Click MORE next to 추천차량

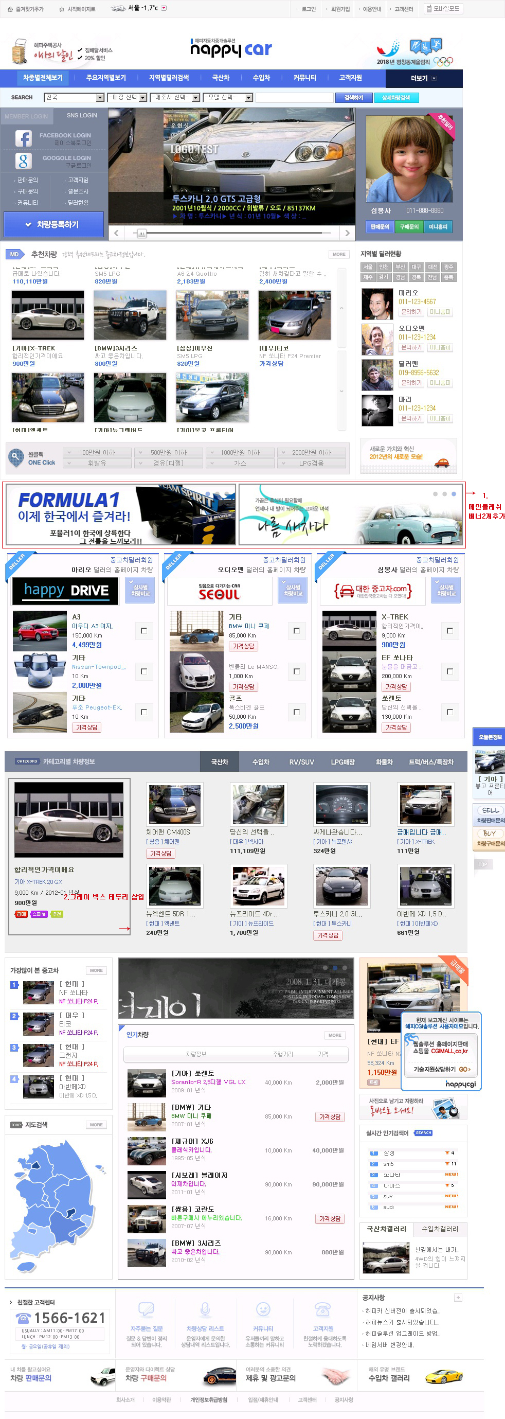tap(339, 255)
